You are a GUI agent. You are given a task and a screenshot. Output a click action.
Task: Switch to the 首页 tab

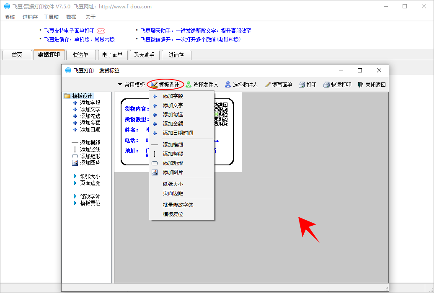[x=17, y=55]
